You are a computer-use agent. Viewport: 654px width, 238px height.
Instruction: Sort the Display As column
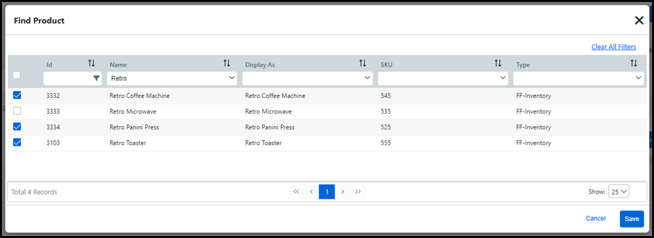[x=362, y=63]
